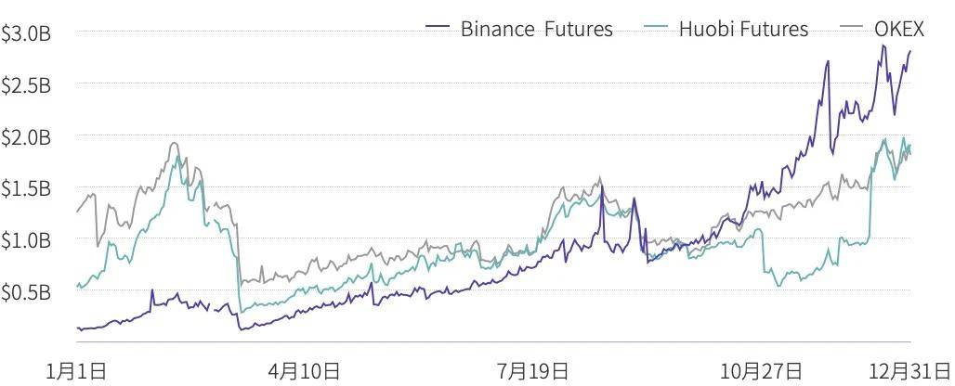Select the $1.5B y-axis label
Screen dimensions: 955x386
pos(26,189)
